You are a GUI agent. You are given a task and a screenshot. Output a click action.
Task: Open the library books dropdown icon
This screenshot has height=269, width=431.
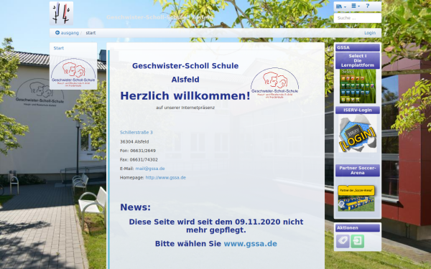(341, 6)
